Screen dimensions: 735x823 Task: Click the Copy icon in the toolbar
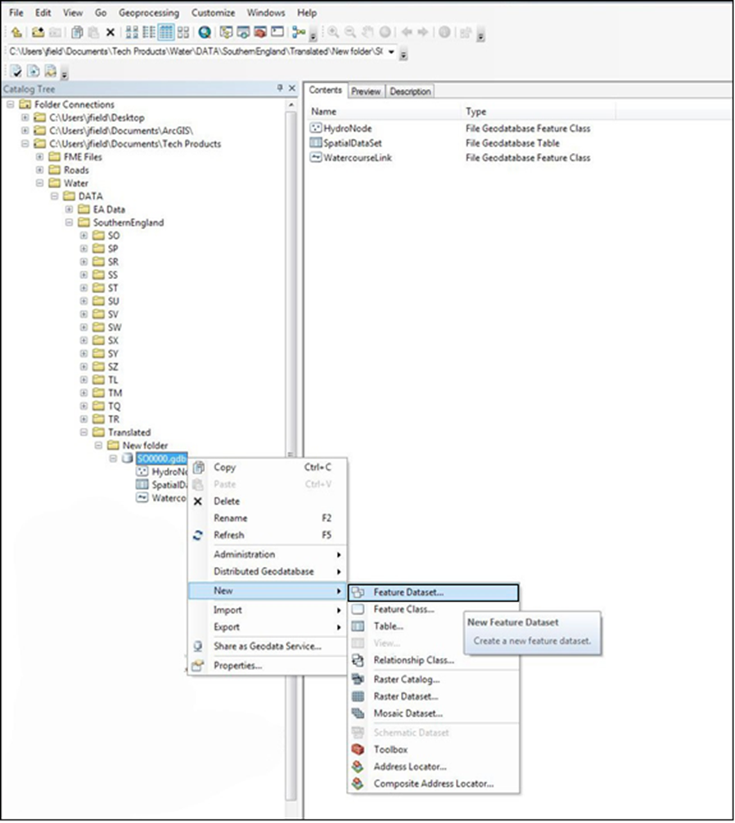(76, 32)
